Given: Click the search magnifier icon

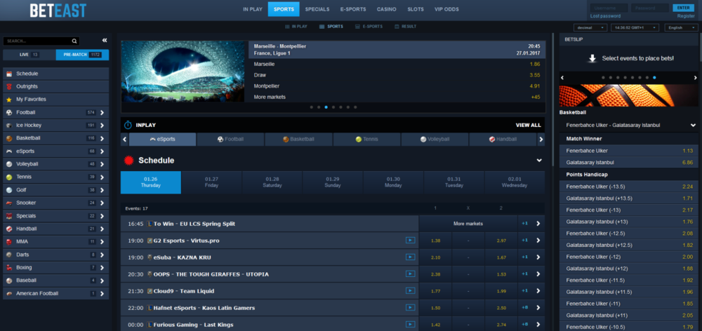Looking at the screenshot, I should pyautogui.click(x=74, y=41).
